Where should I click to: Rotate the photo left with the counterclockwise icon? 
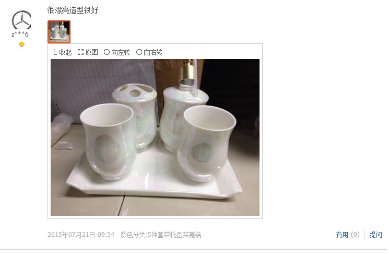(107, 52)
